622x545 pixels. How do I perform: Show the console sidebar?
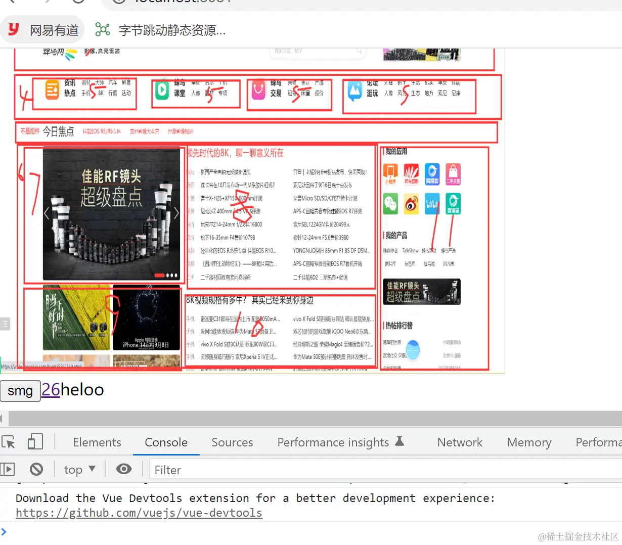pos(8,470)
